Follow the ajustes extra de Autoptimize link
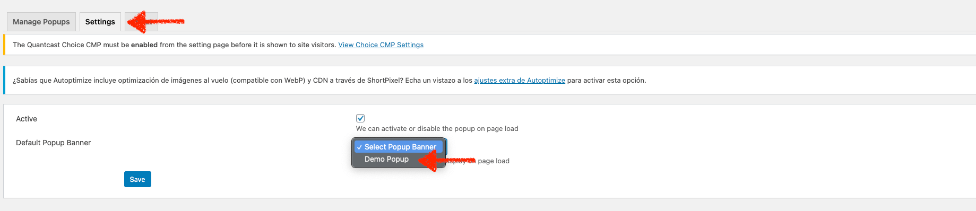 click(x=519, y=81)
